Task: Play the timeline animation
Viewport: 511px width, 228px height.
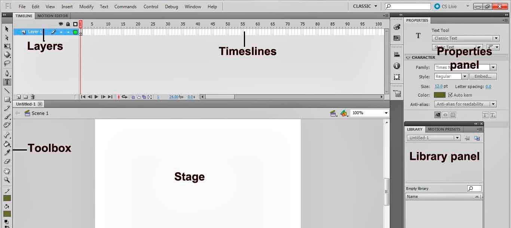Action: [x=97, y=97]
